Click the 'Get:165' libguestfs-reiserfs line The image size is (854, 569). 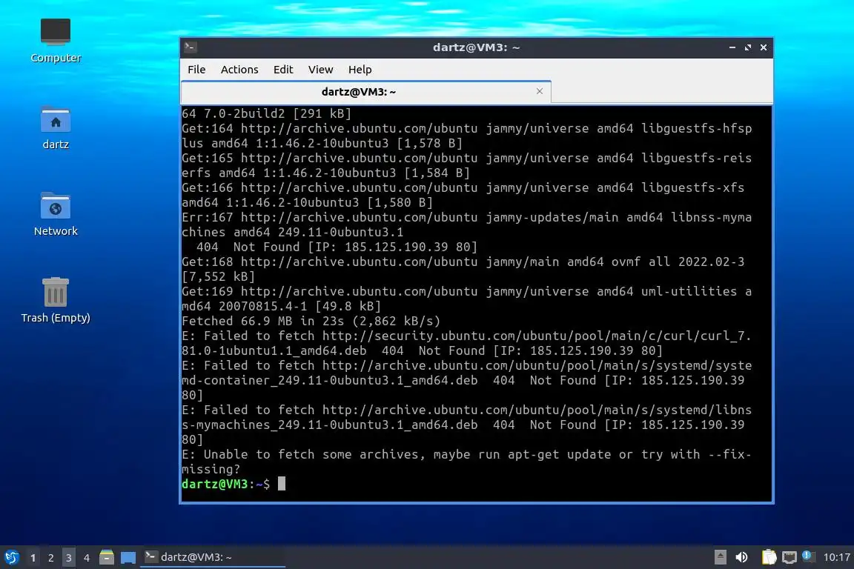(466, 165)
